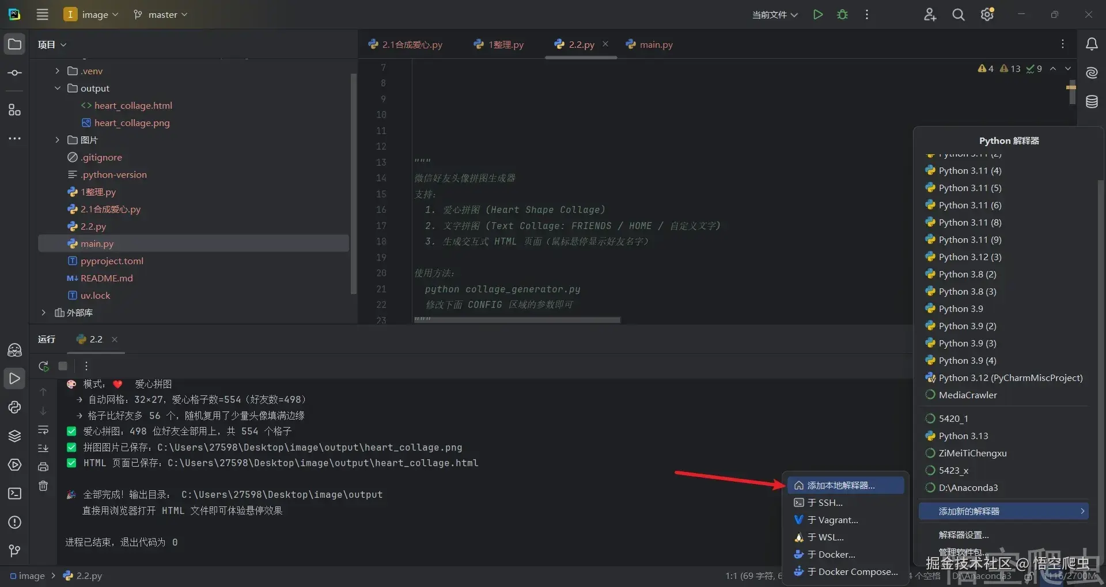Open the Database tool window icon
The height and width of the screenshot is (587, 1106).
point(1091,102)
